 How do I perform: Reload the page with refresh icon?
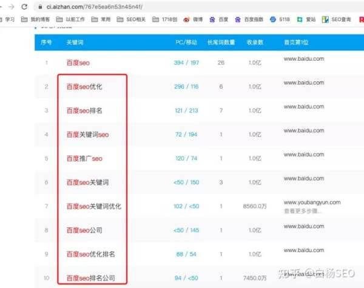point(24,7)
